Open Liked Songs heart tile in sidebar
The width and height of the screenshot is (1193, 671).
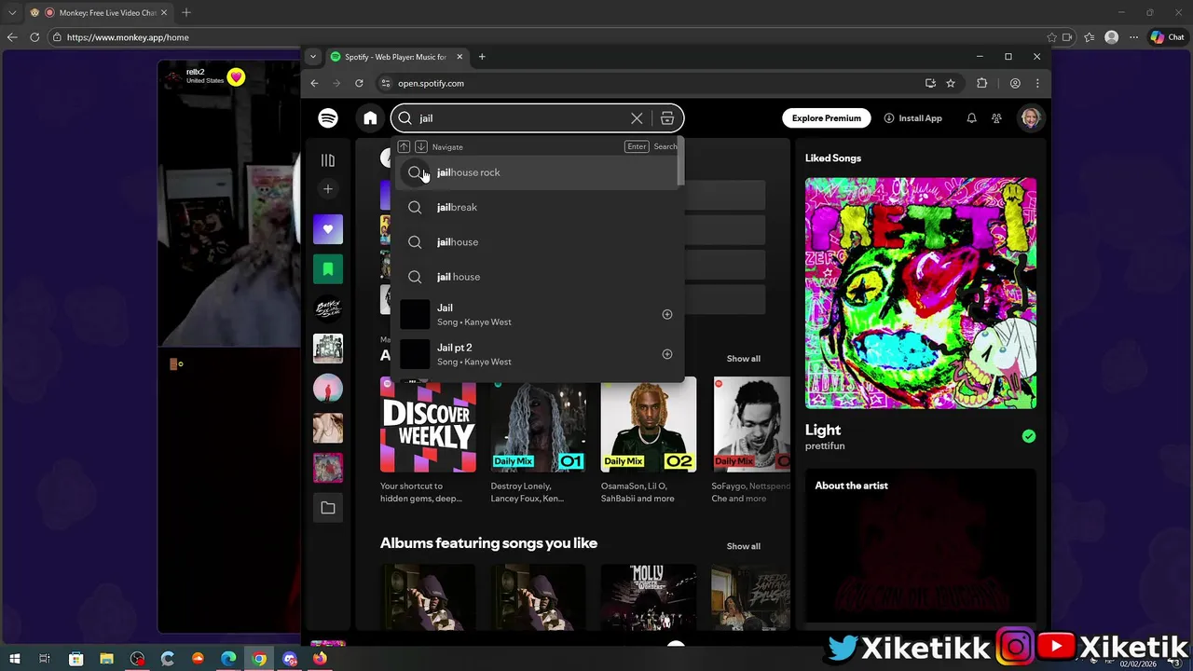(x=328, y=229)
